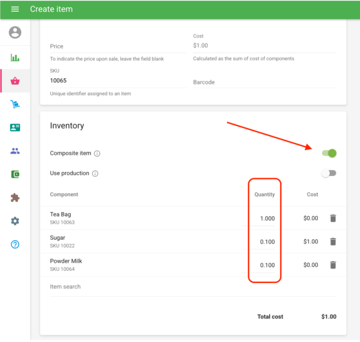Turn off the Composite item toggle
Screen dimensions: 360x342
point(329,153)
